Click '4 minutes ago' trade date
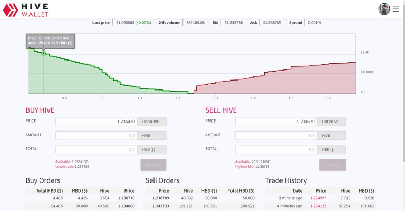 [x=290, y=206]
